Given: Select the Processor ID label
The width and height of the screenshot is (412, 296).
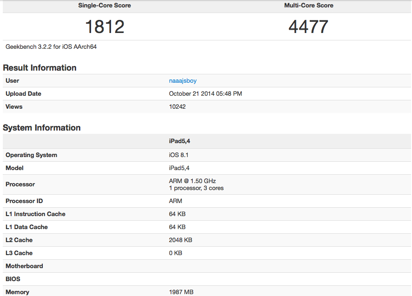Looking at the screenshot, I should tap(24, 201).
